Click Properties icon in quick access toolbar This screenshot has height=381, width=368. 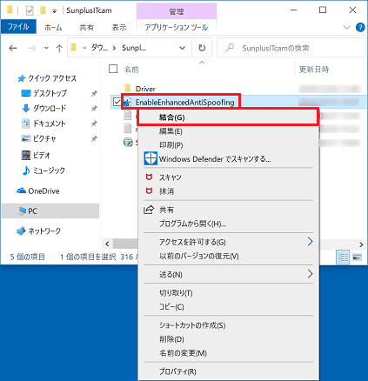[30, 10]
